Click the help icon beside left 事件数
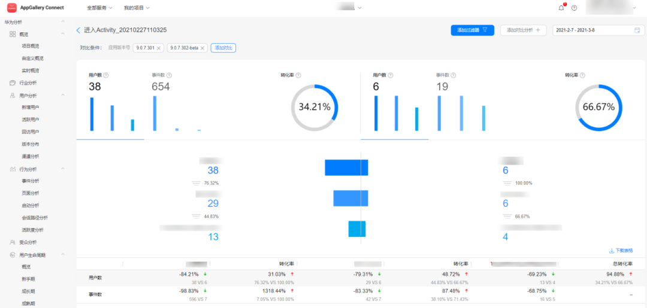 [x=169, y=75]
